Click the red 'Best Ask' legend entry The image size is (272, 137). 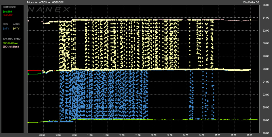pos(7,15)
